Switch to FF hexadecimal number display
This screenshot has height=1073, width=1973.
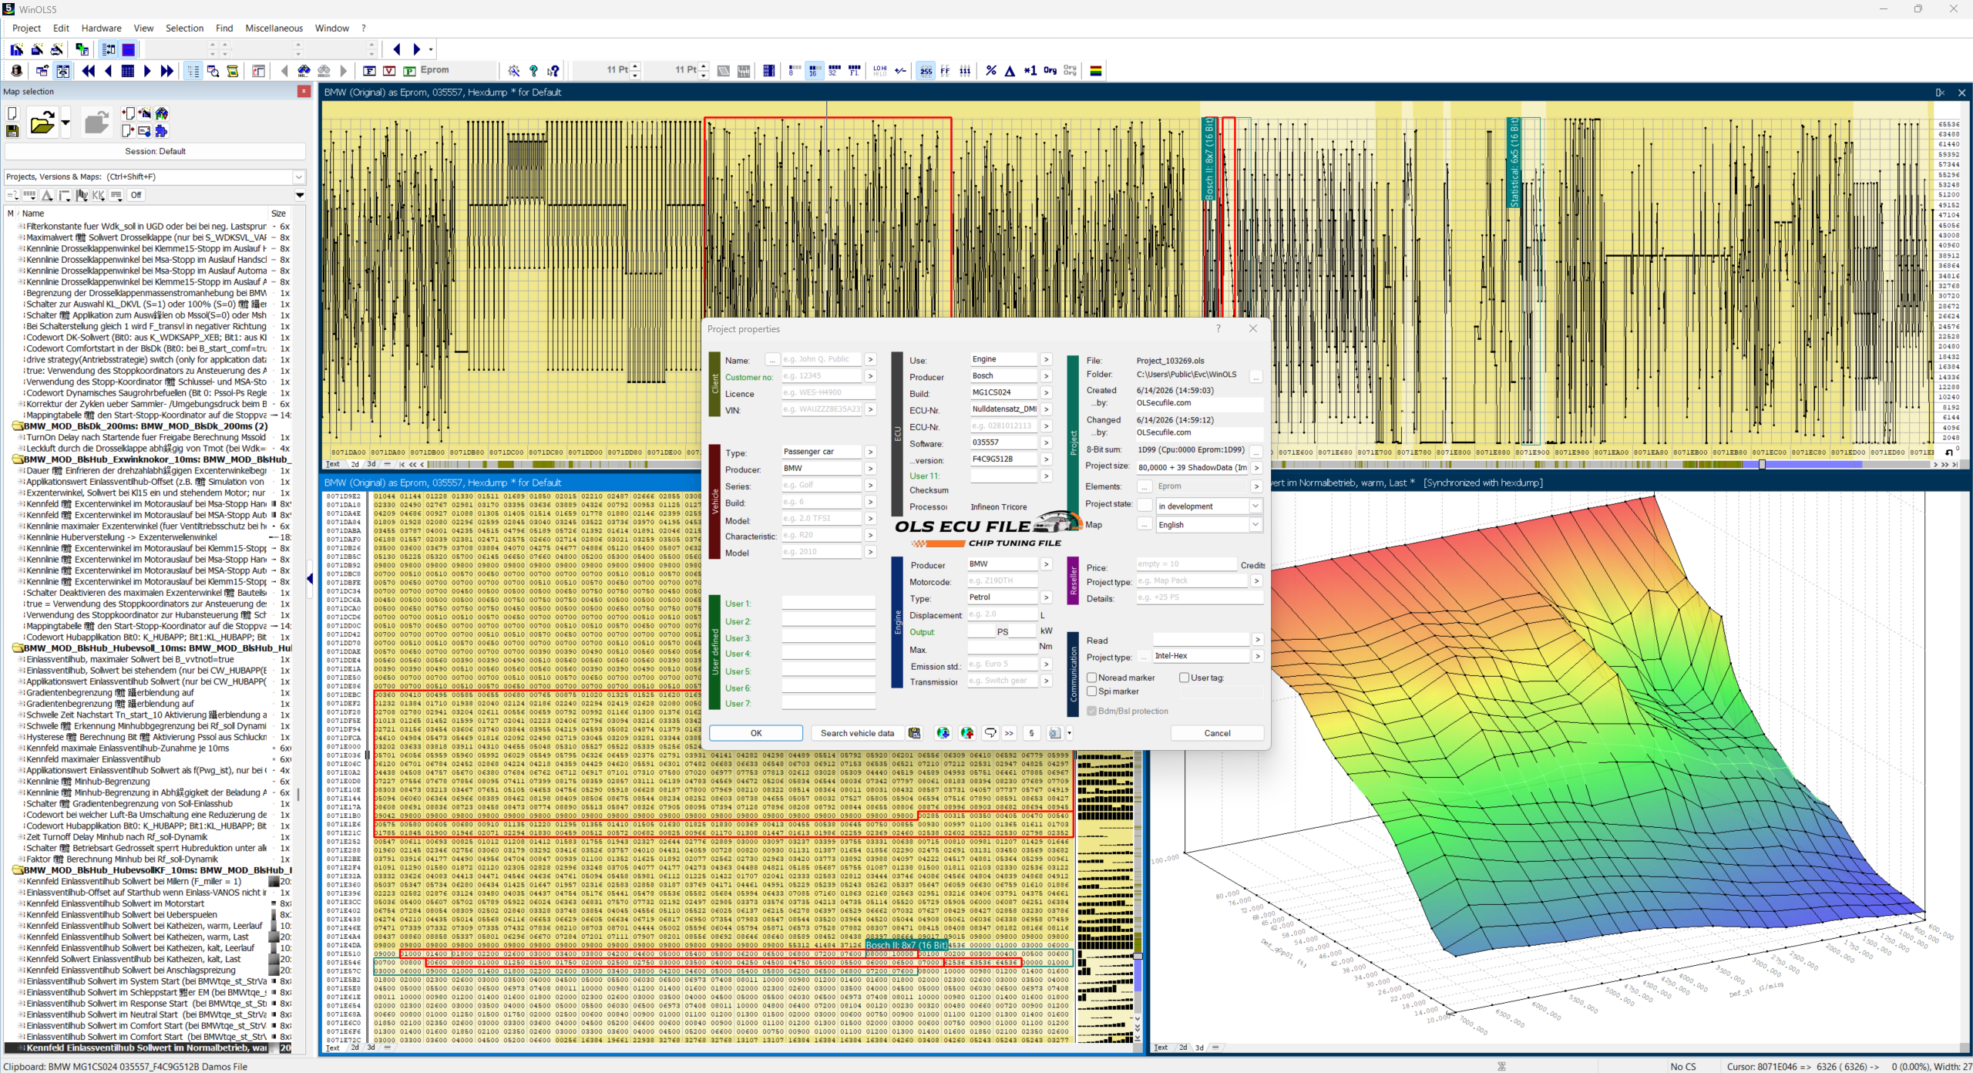[946, 71]
